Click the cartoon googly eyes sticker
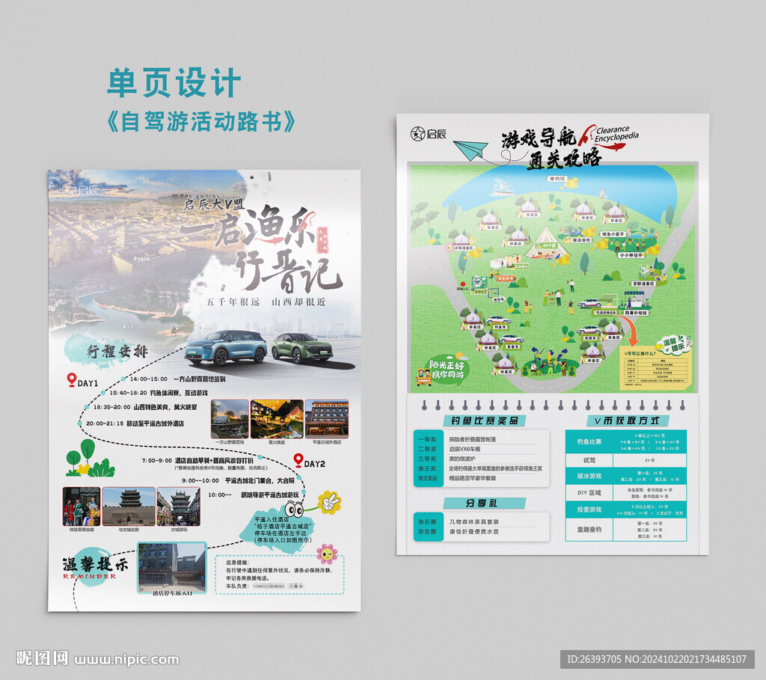This screenshot has width=766, height=680. coord(294,510)
